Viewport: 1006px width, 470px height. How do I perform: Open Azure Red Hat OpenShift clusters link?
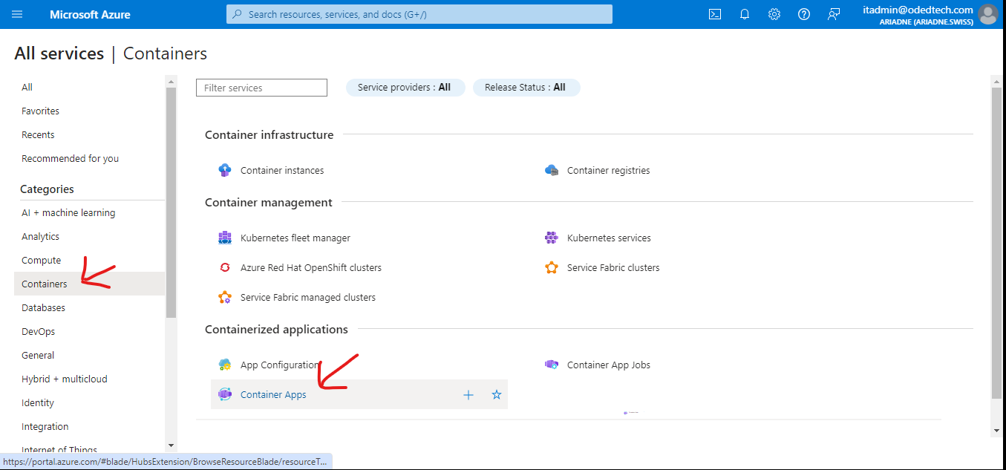pyautogui.click(x=311, y=267)
